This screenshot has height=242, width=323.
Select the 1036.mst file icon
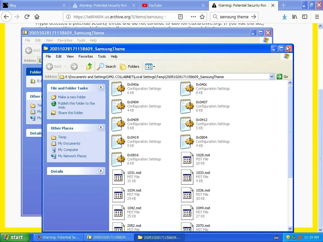[187, 195]
